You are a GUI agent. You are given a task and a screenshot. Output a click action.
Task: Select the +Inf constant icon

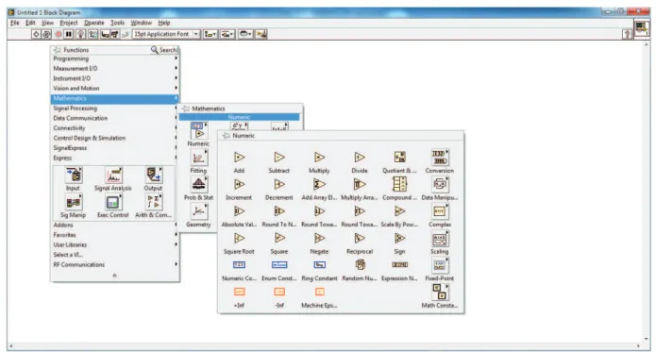239,292
